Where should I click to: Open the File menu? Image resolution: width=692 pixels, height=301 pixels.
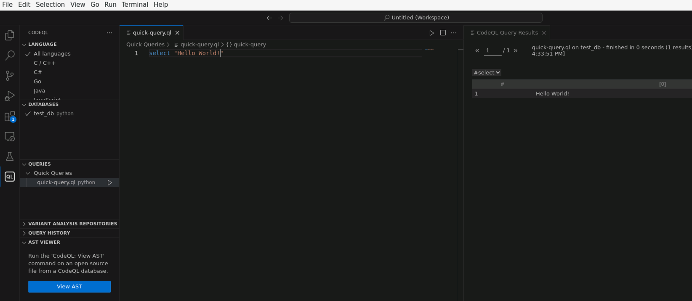tap(8, 5)
